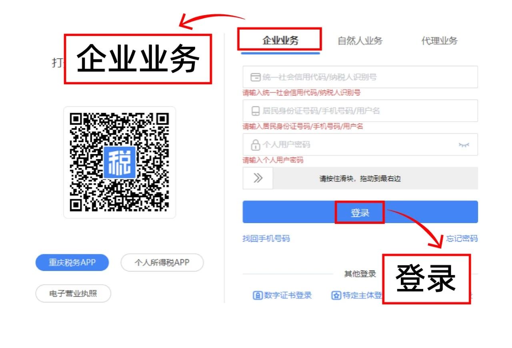Click the phone icon in ID field

pyautogui.click(x=255, y=111)
